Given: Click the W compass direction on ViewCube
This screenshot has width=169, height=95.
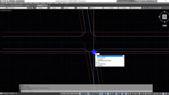Looking at the screenshot, I should coord(159,17).
